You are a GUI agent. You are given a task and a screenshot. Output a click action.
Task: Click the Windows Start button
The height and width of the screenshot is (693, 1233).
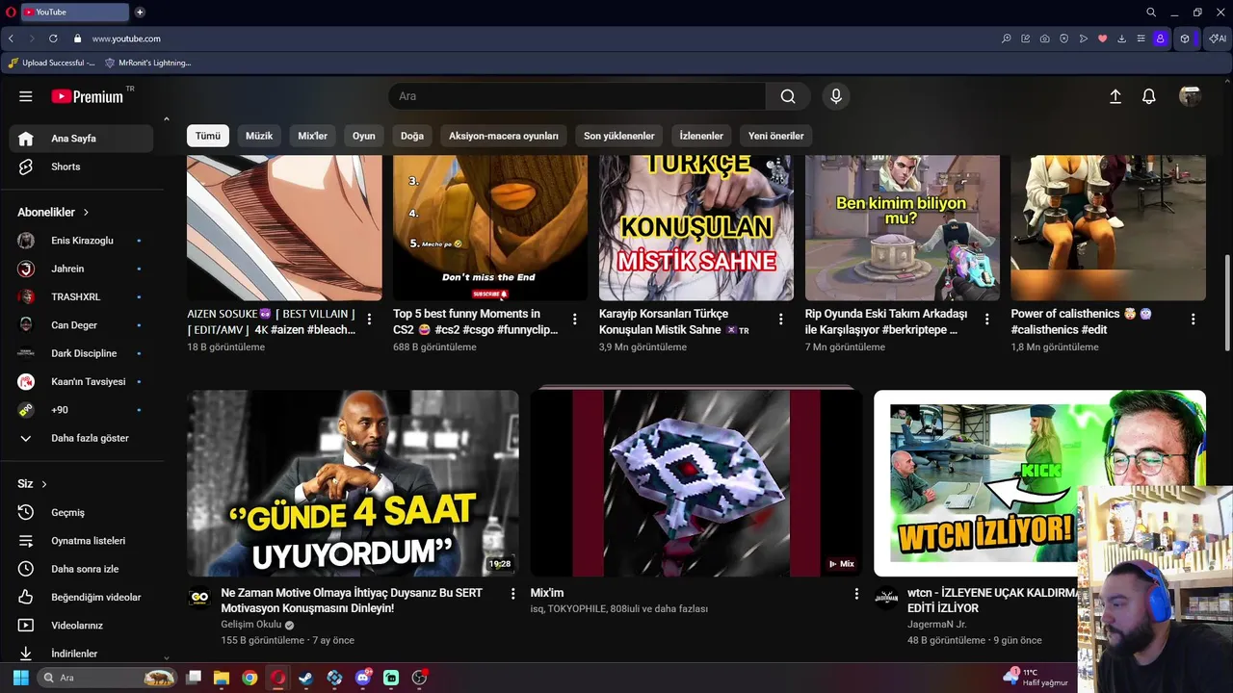[x=20, y=678]
